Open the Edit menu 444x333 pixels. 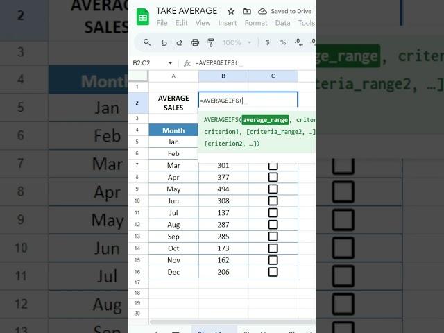click(x=181, y=23)
